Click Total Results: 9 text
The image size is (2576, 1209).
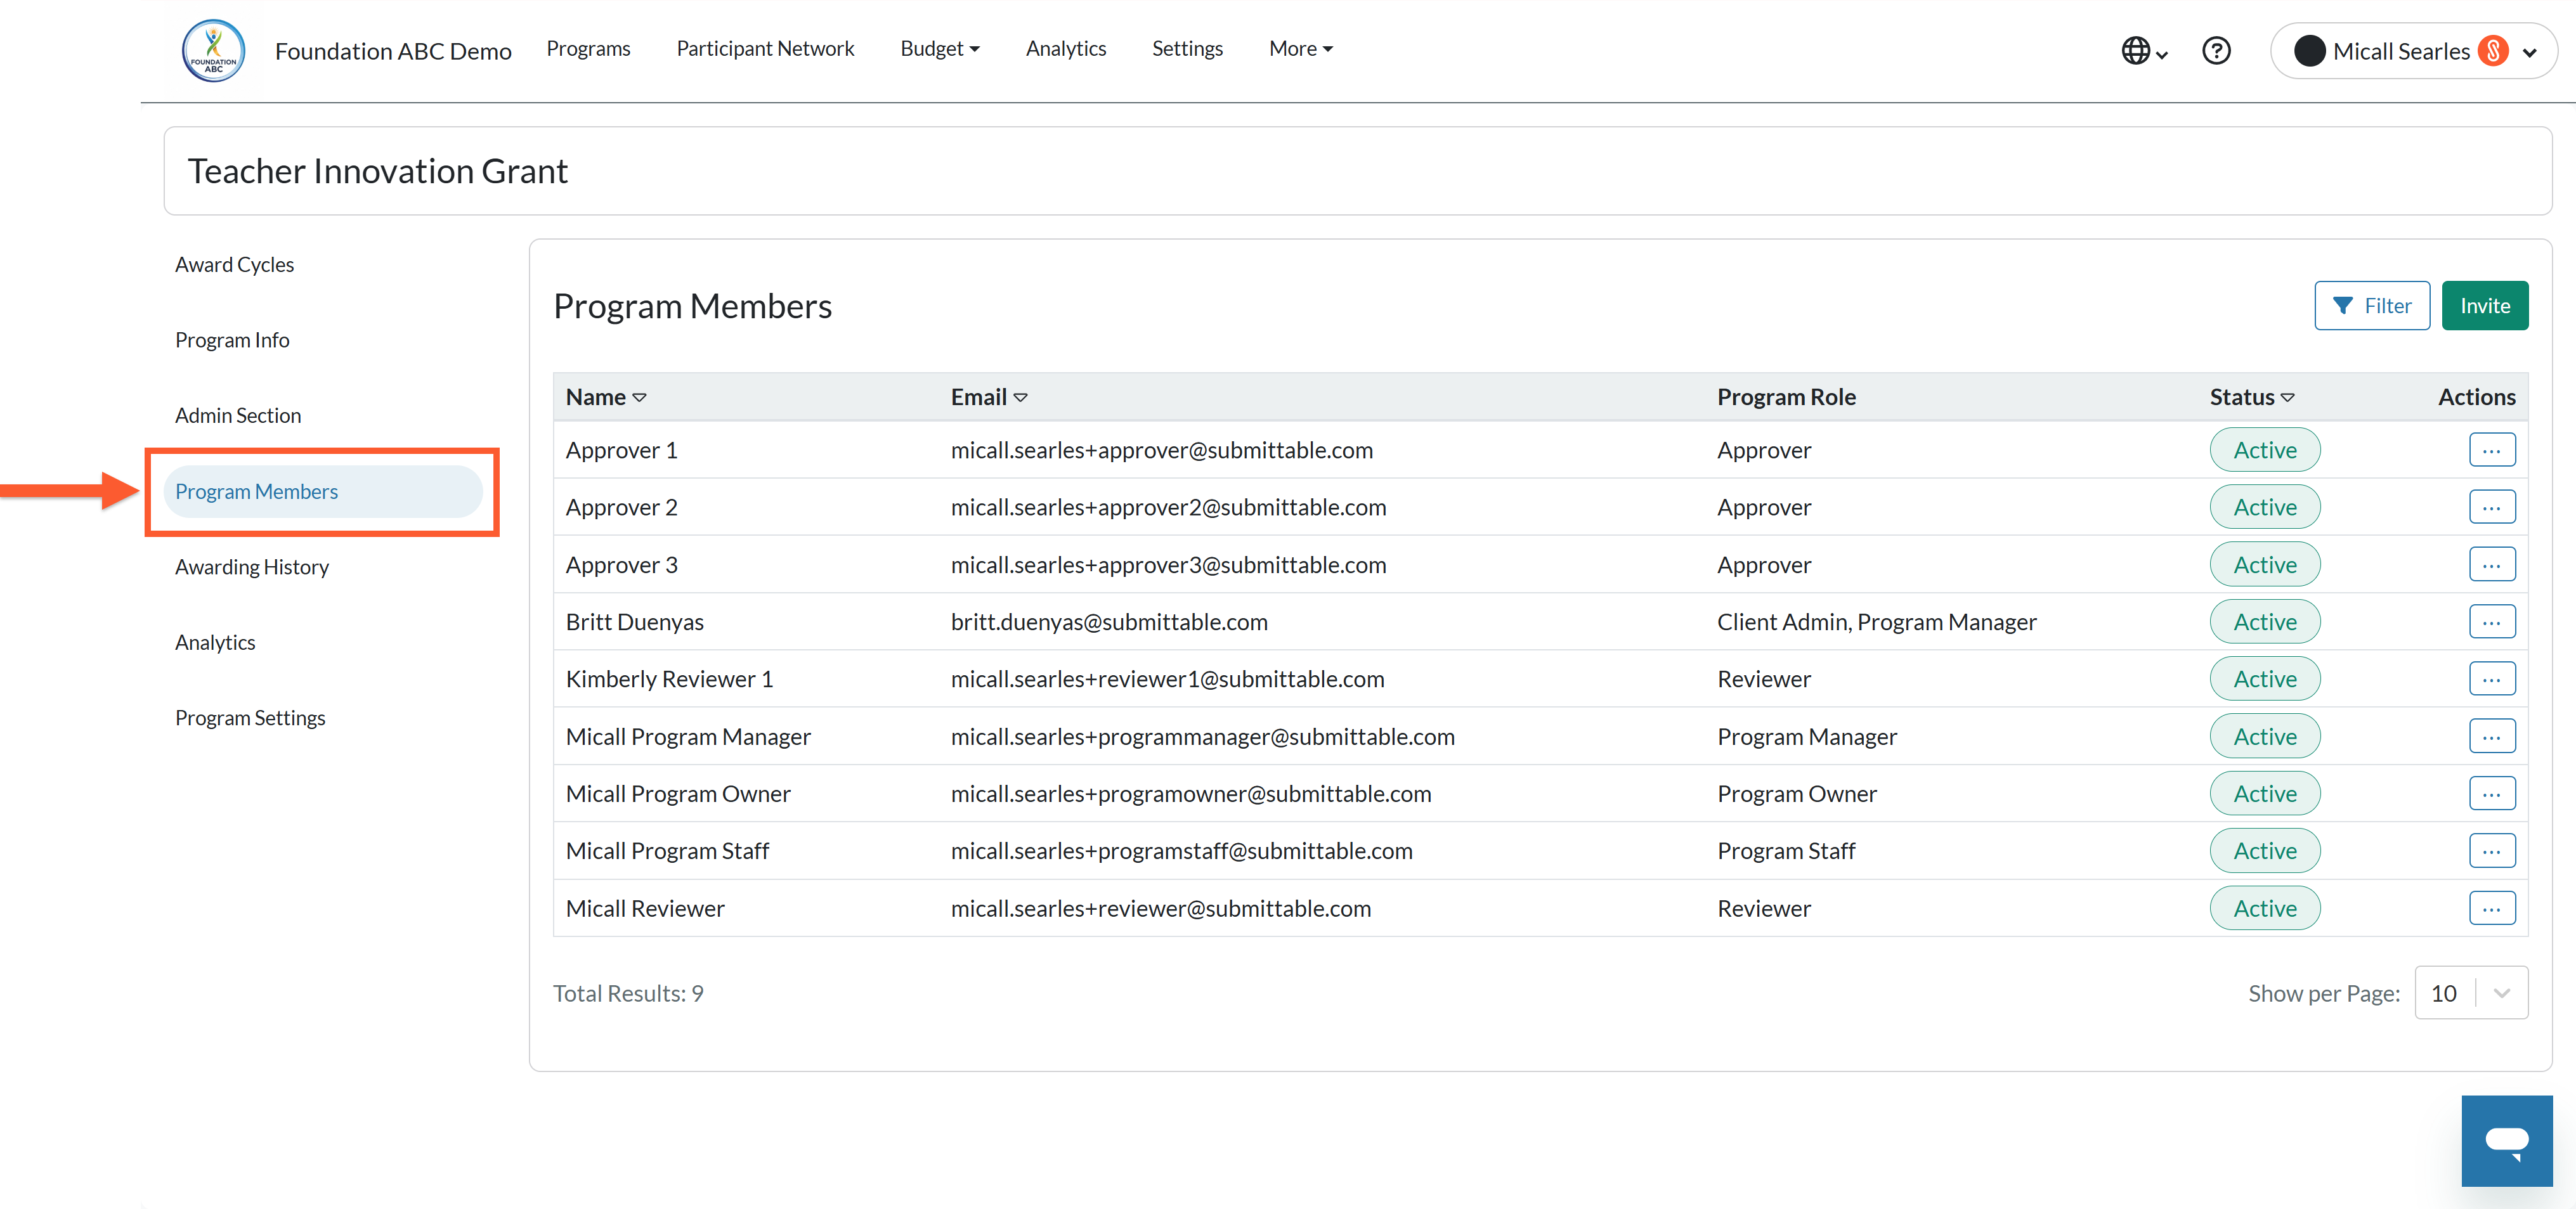628,993
